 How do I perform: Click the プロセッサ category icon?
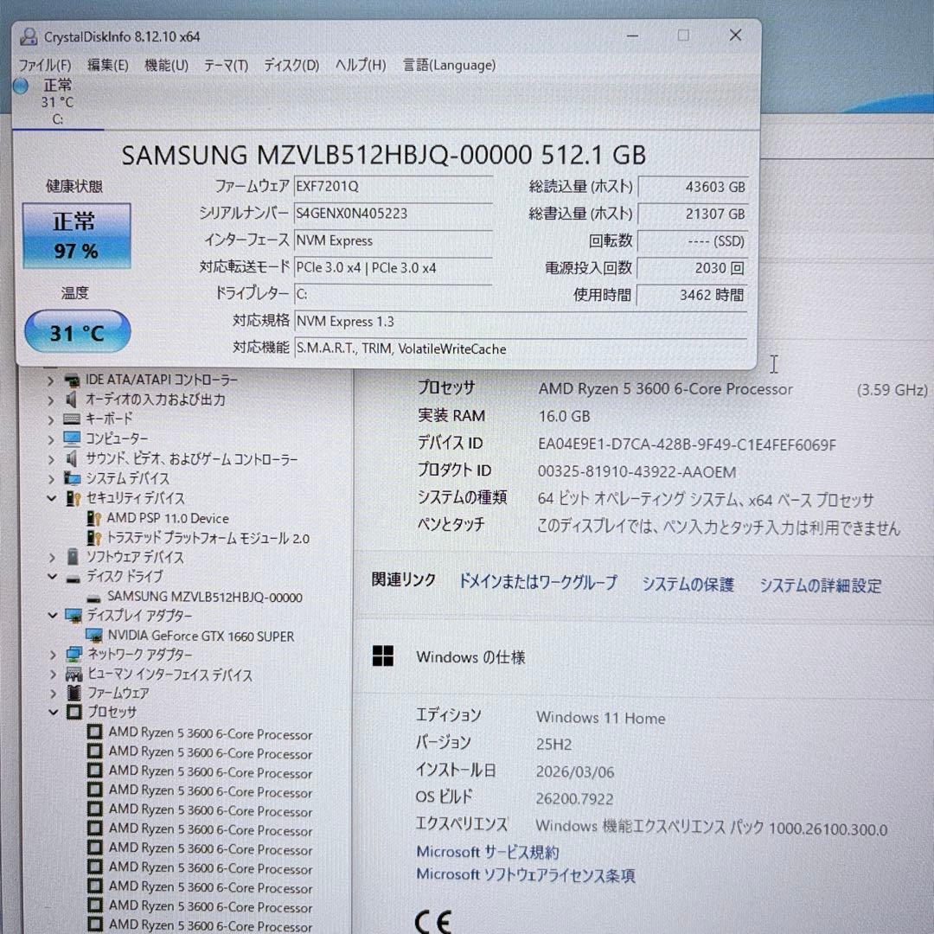(x=74, y=712)
